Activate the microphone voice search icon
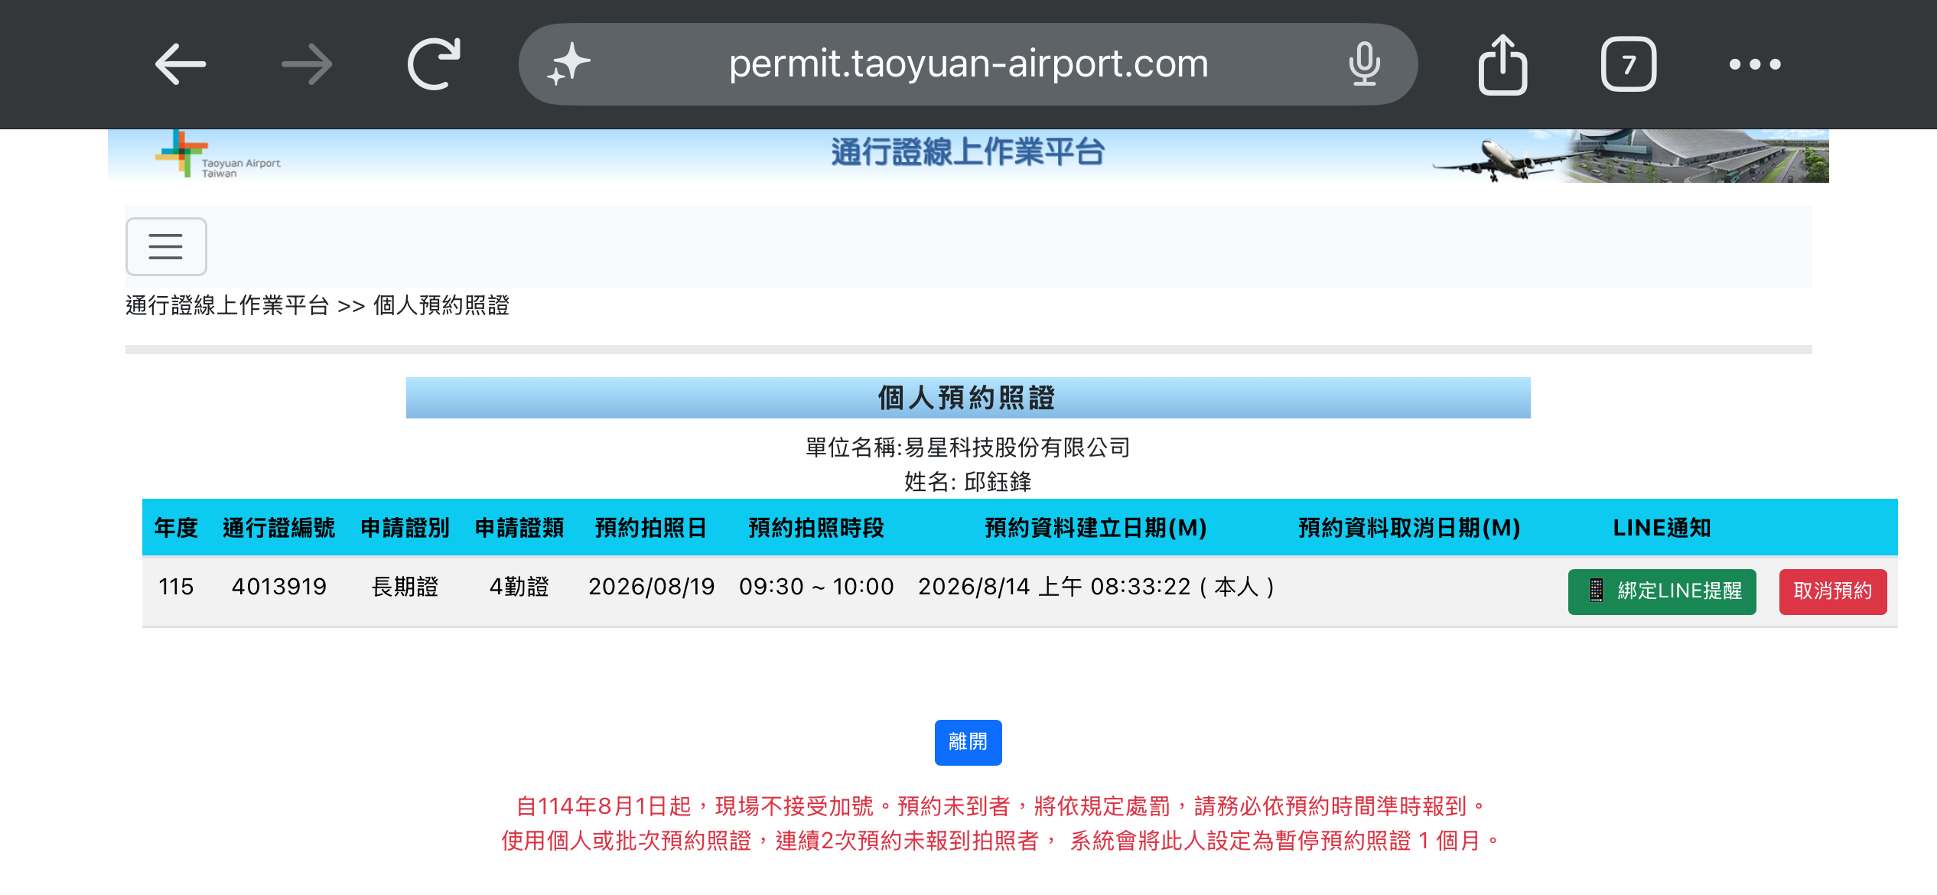 coord(1364,64)
